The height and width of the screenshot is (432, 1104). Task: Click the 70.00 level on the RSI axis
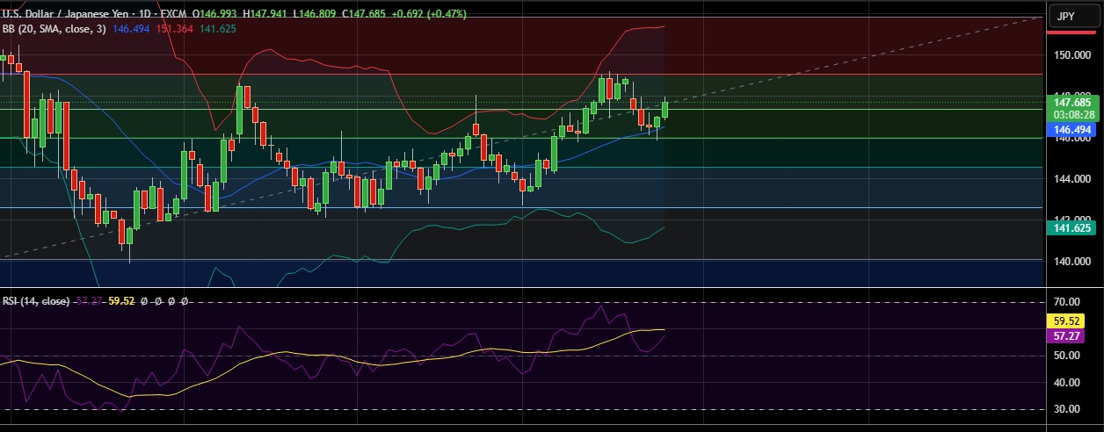(x=1068, y=301)
